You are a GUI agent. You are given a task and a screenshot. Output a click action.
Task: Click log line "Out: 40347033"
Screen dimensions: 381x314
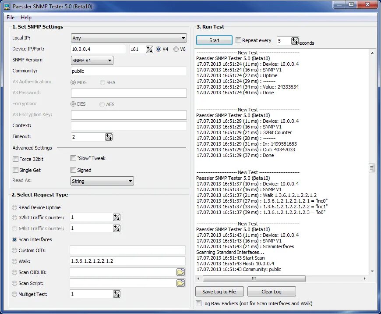click(246, 150)
